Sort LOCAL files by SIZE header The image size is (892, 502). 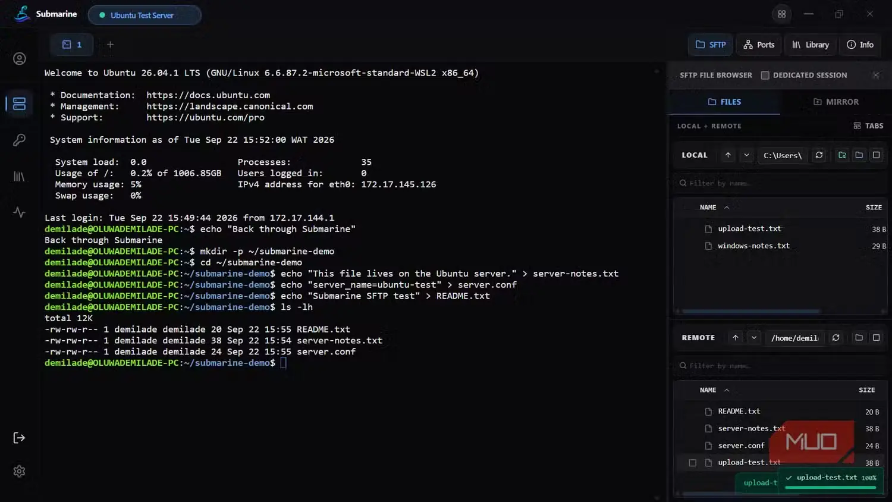click(874, 208)
